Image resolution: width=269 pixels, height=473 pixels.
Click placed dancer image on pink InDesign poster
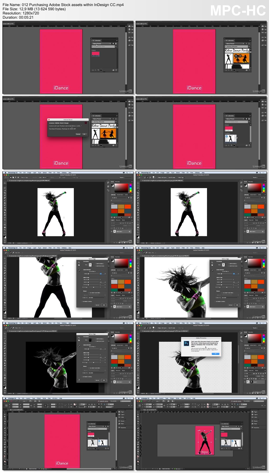(205, 442)
